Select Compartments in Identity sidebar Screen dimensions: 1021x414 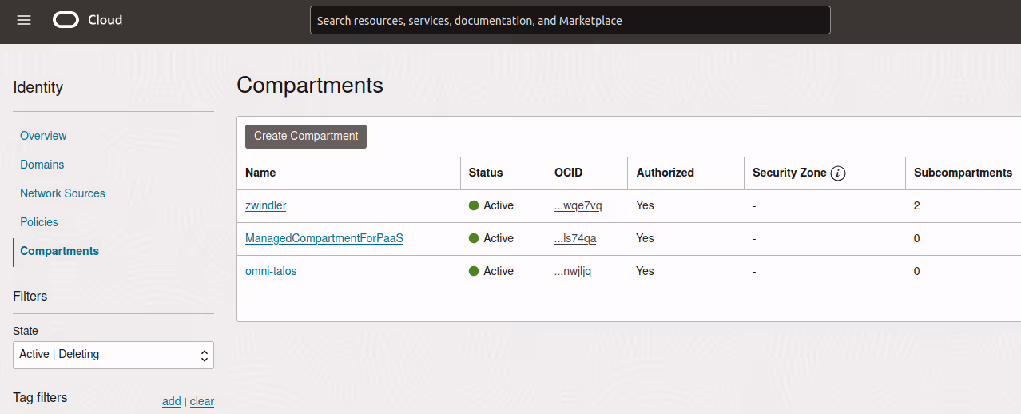pyautogui.click(x=60, y=251)
